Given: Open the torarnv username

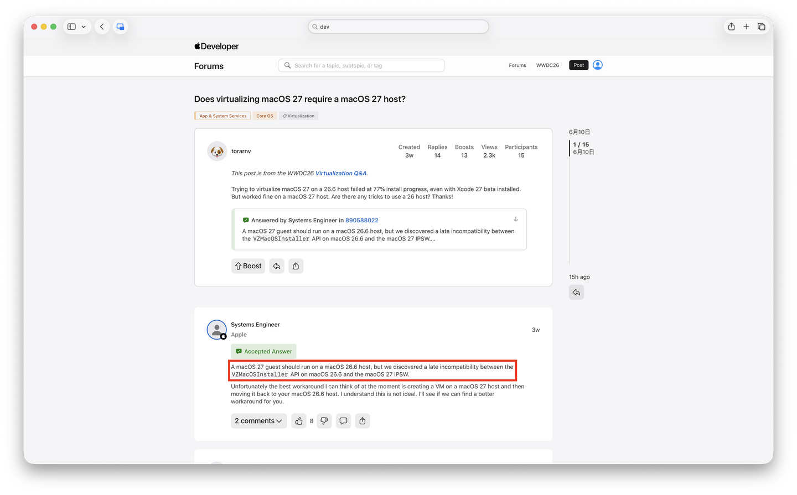Looking at the screenshot, I should tap(241, 151).
